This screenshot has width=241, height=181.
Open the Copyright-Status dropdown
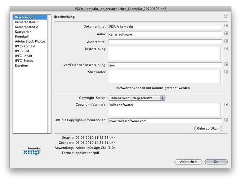[137, 98]
